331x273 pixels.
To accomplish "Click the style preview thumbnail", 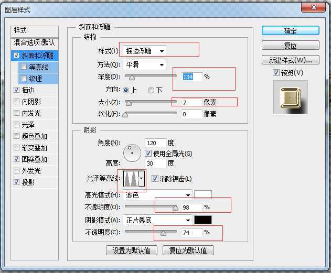I will tap(290, 97).
